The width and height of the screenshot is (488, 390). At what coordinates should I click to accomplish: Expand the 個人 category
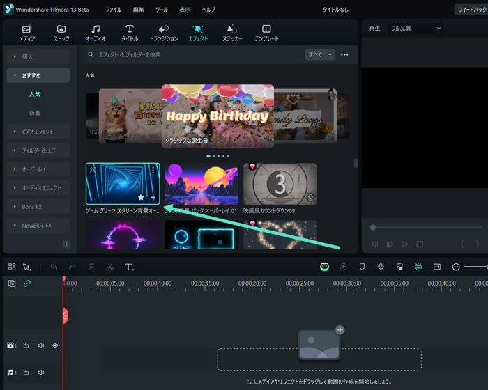click(38, 56)
